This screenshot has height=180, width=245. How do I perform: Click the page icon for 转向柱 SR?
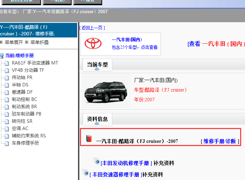click(x=7, y=121)
